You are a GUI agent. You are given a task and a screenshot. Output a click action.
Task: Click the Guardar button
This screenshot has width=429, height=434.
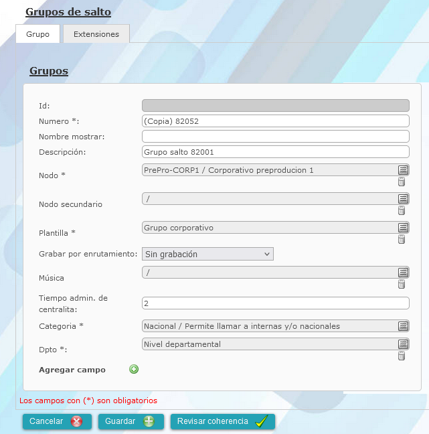[x=131, y=421]
